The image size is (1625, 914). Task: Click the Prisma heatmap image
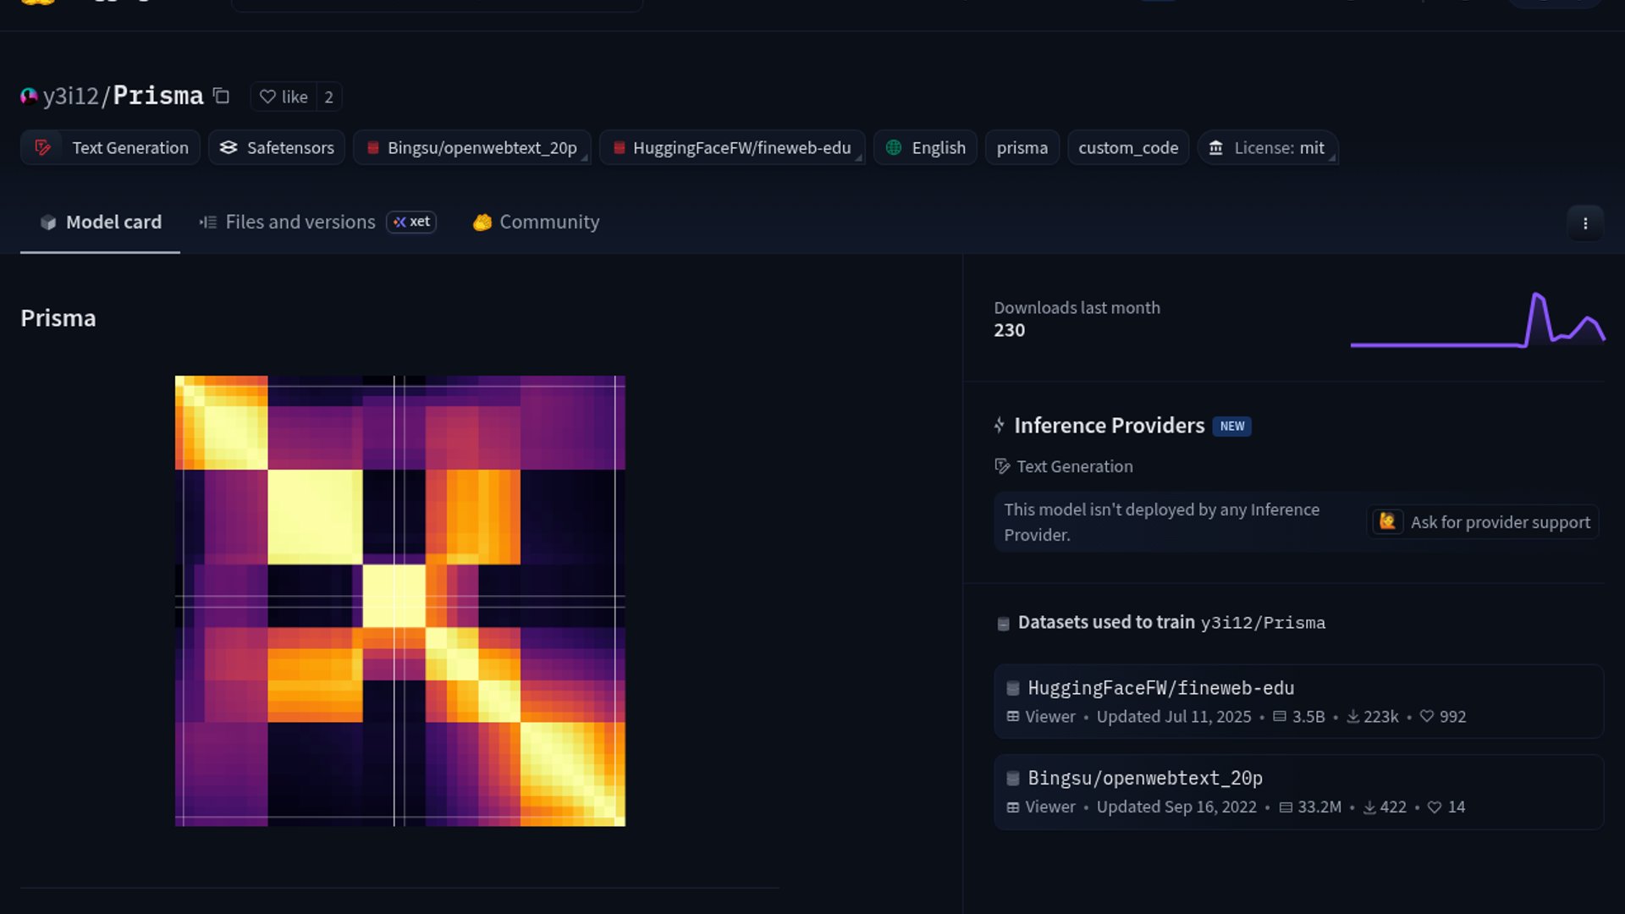[399, 601]
